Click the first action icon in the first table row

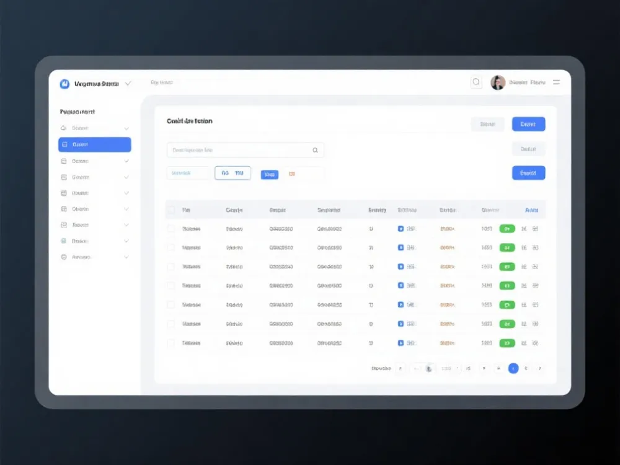pos(524,229)
